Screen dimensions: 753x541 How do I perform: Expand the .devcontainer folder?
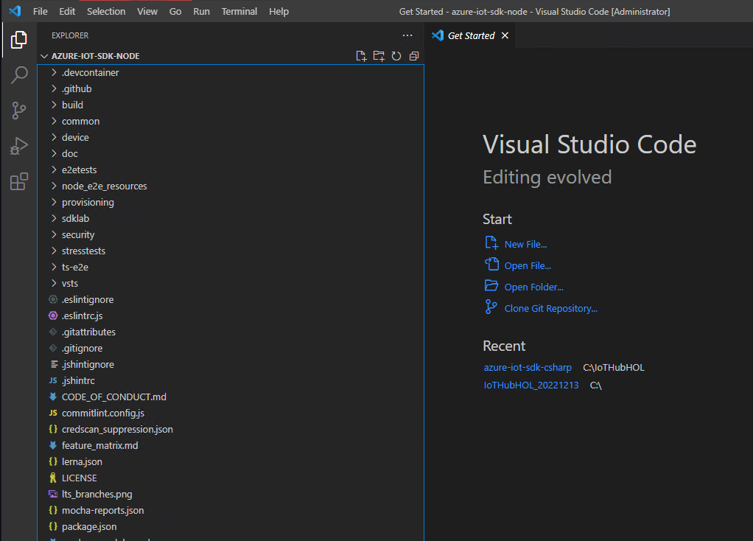coord(54,72)
